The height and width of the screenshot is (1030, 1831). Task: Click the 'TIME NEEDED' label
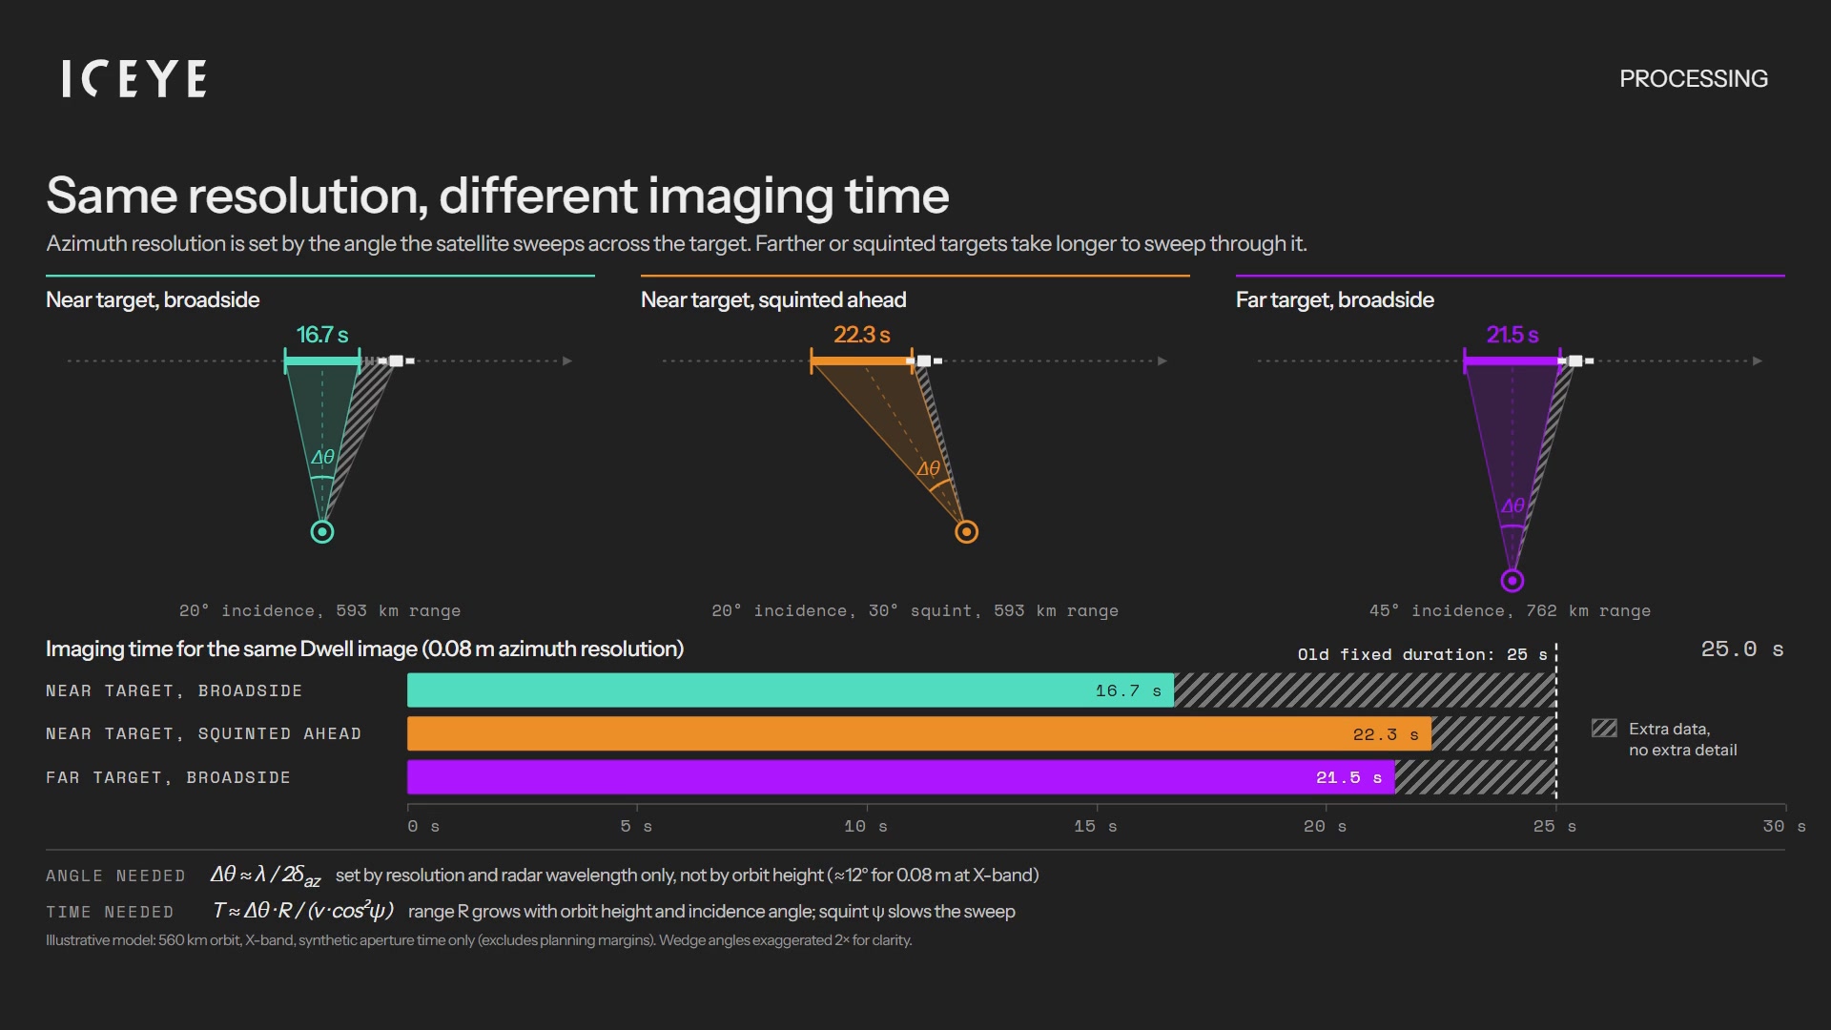pyautogui.click(x=111, y=912)
